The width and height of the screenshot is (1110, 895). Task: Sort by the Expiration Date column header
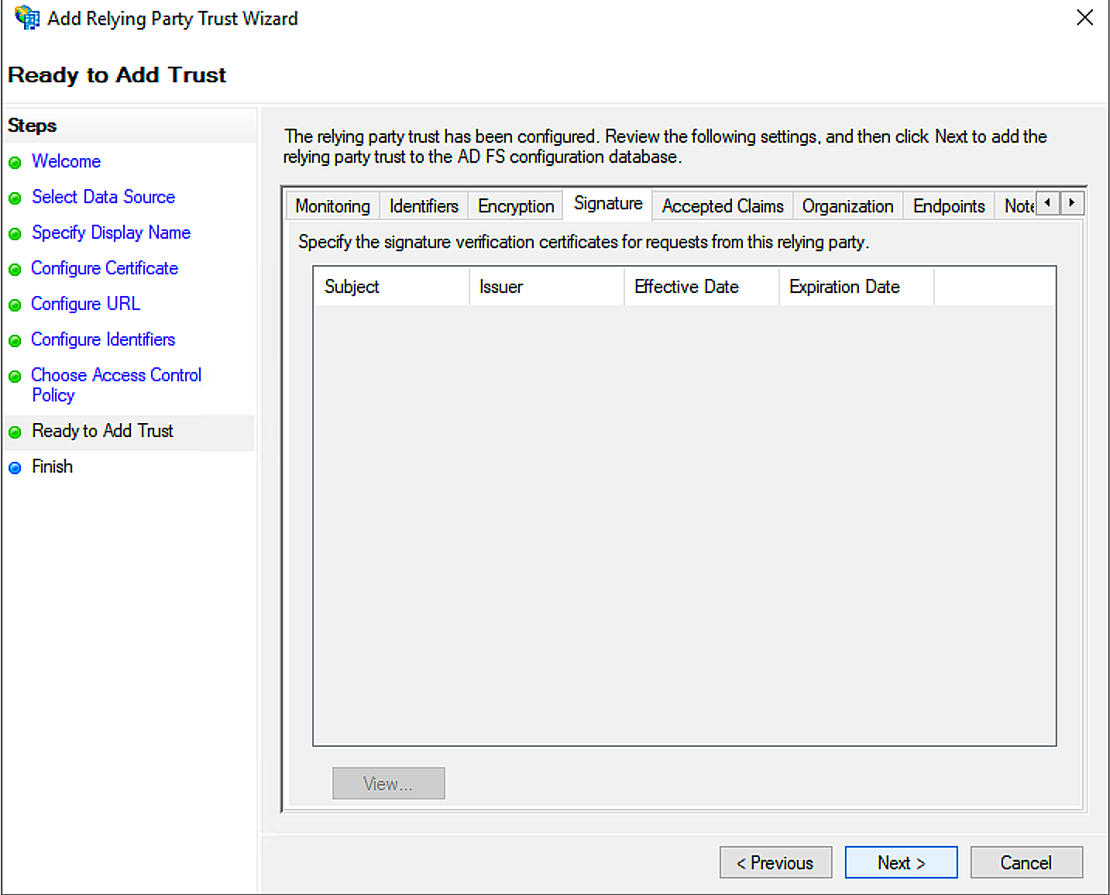click(x=844, y=287)
